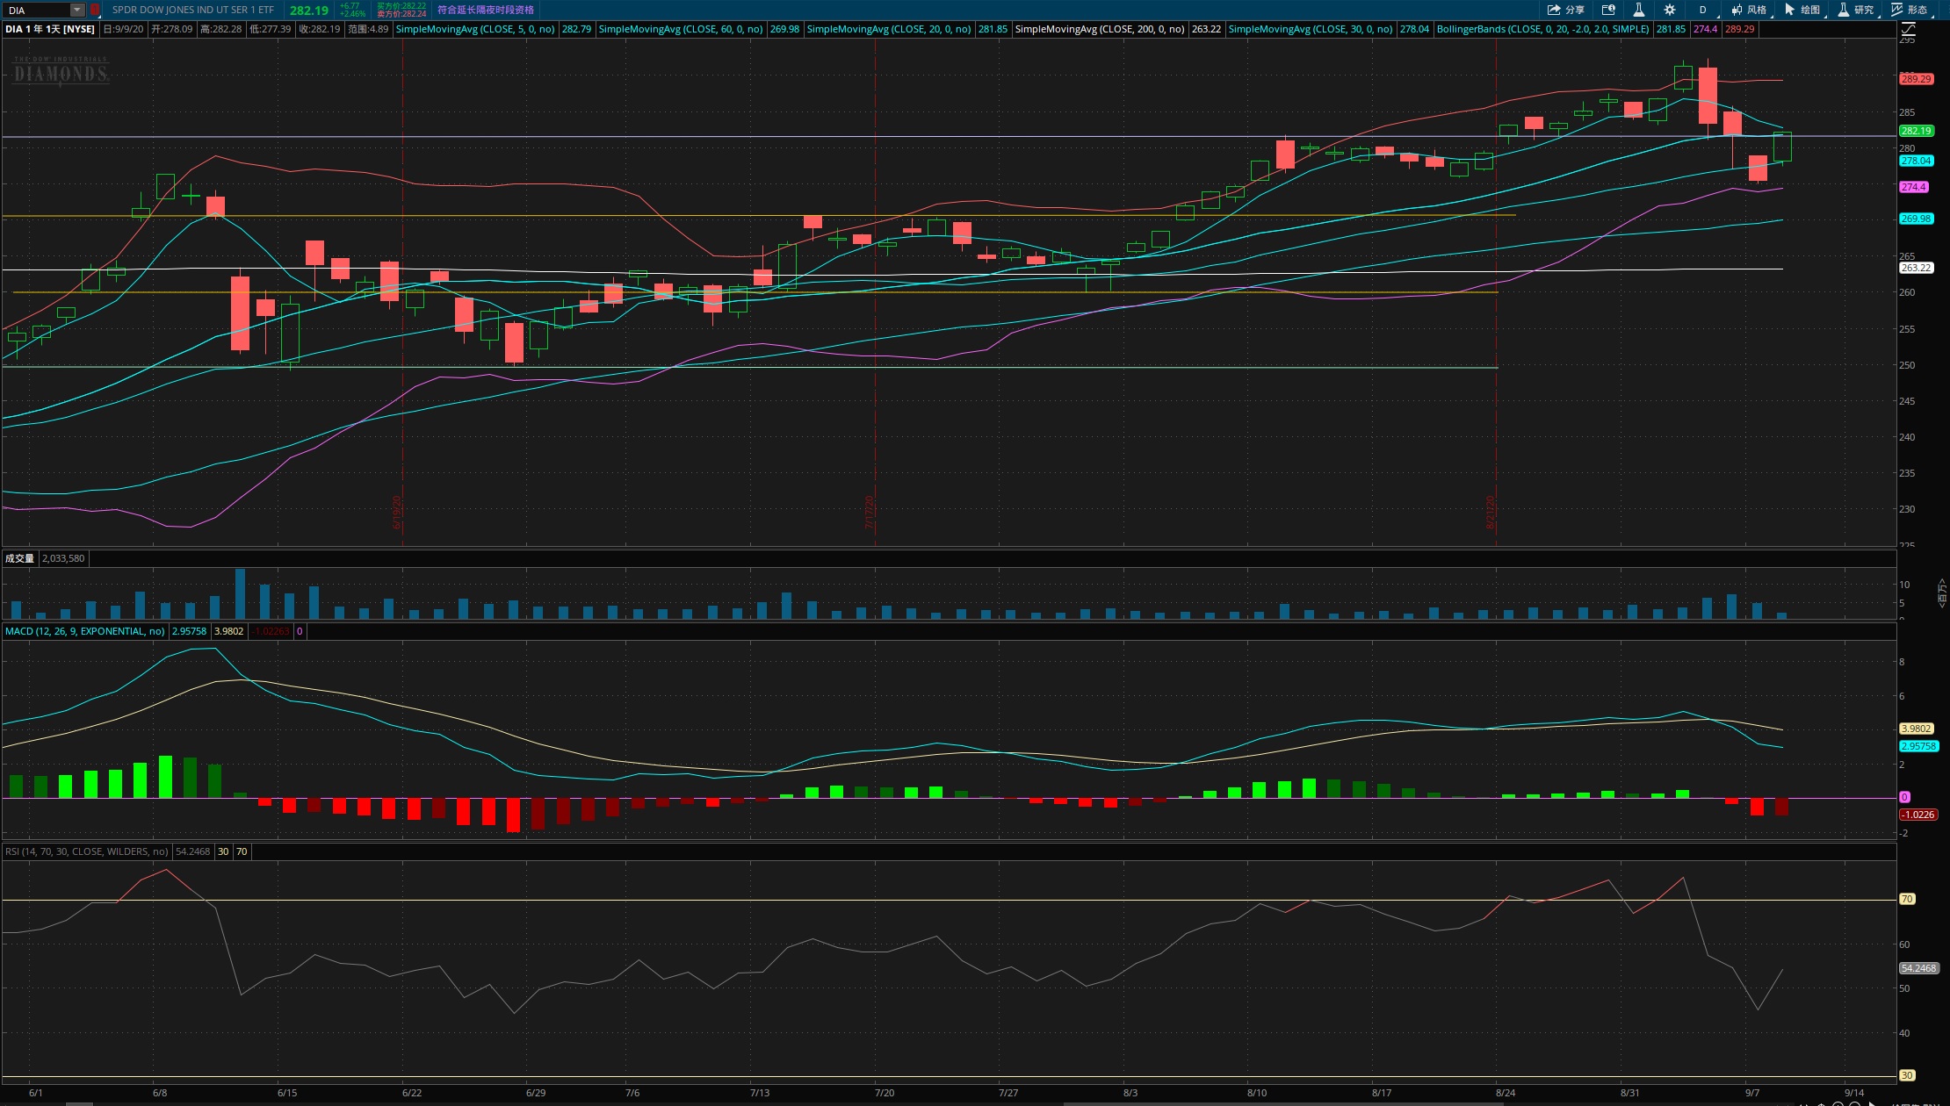This screenshot has width=1950, height=1106.
Task: Click the DIA 1 年 1天 [NYSE] chart title
Action: (50, 29)
